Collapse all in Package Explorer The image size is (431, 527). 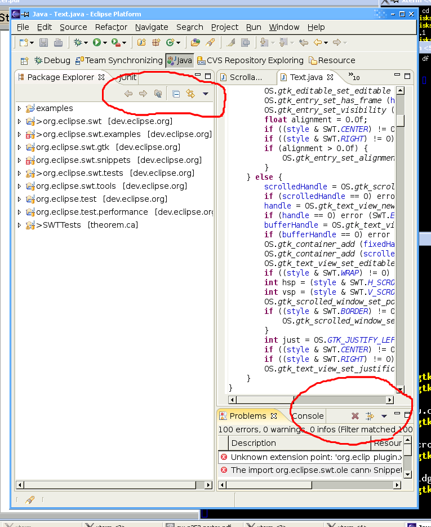coord(176,94)
